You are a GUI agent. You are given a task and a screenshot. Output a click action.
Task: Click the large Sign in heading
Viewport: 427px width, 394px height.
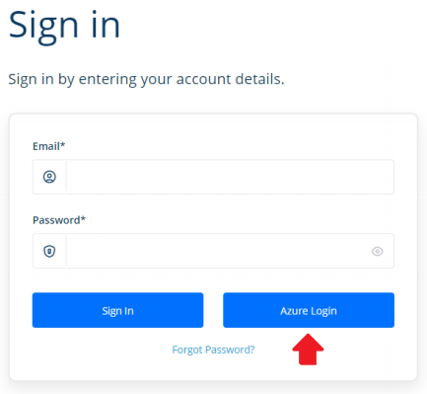(64, 26)
